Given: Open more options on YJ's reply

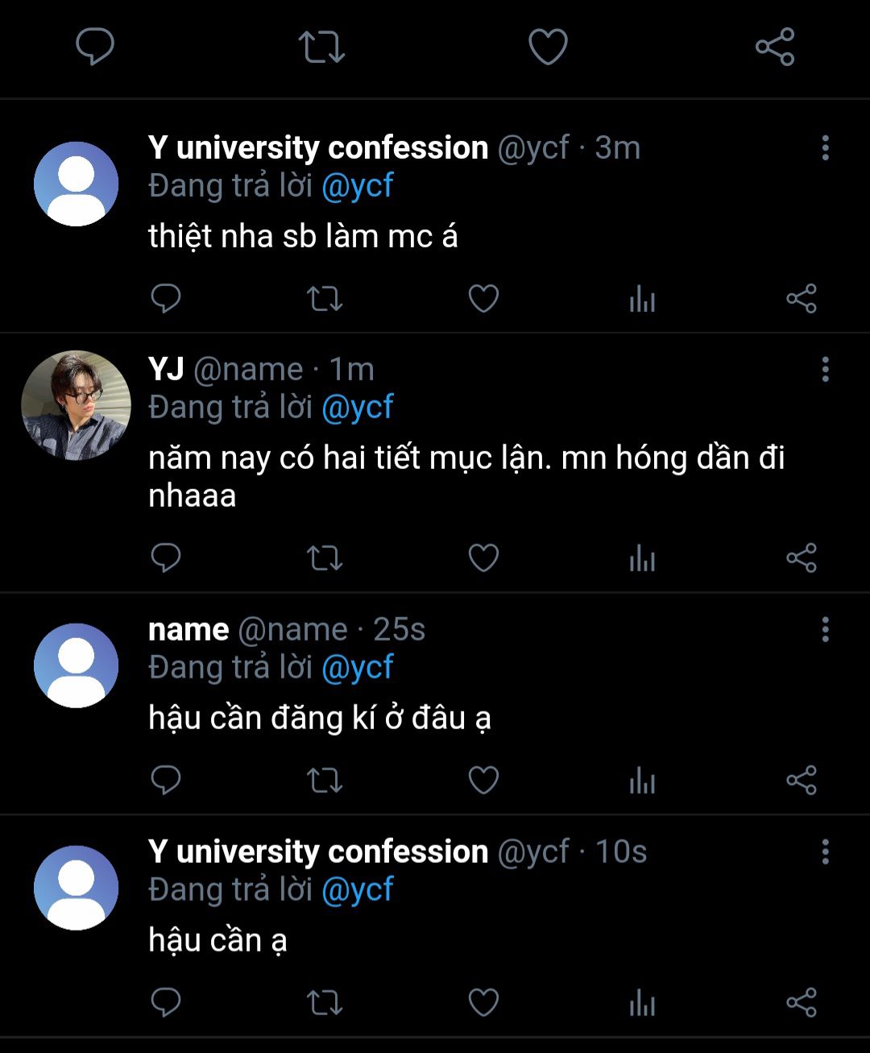Looking at the screenshot, I should point(825,370).
